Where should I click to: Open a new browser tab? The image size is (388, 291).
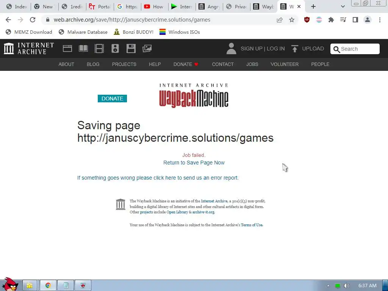(x=313, y=7)
